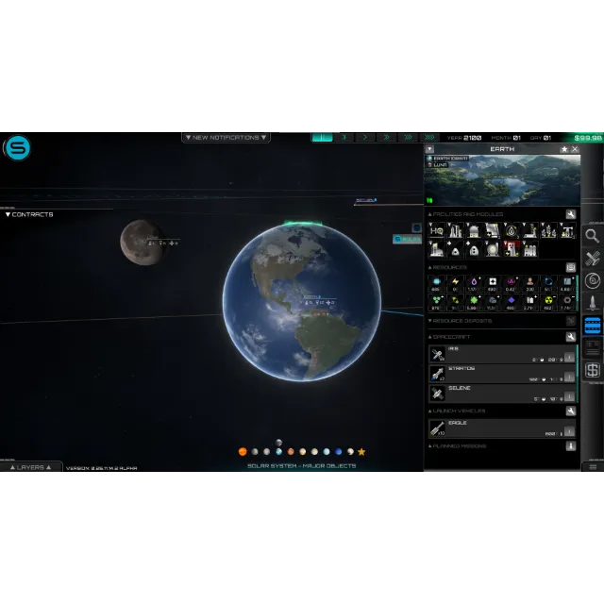Click info button on Iris row
The width and height of the screenshot is (604, 604).
(569, 357)
